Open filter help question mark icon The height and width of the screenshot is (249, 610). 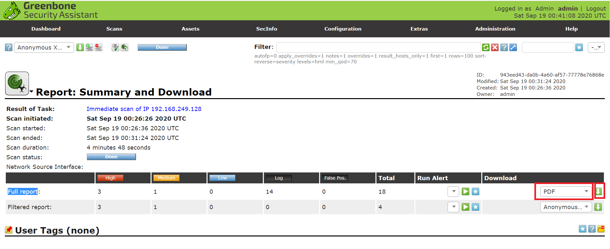coord(504,48)
